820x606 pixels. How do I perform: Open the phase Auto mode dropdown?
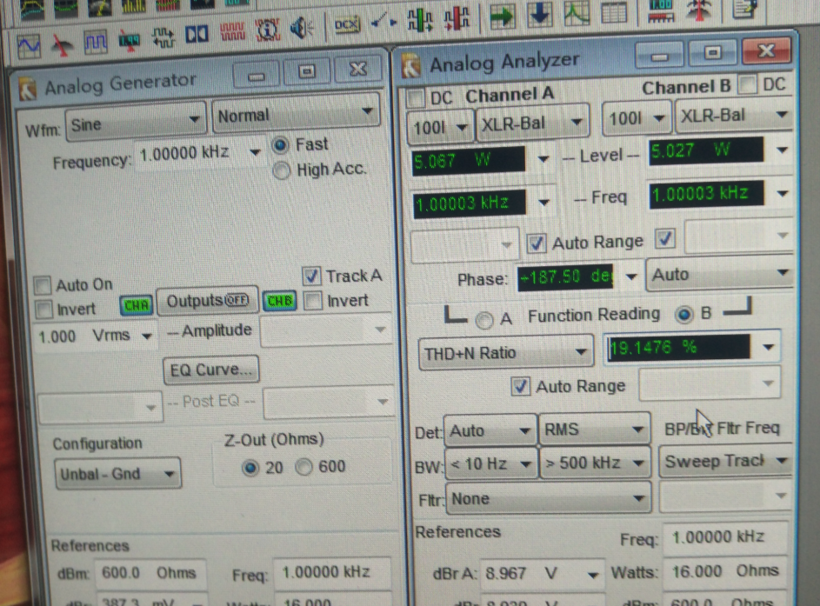(x=720, y=273)
